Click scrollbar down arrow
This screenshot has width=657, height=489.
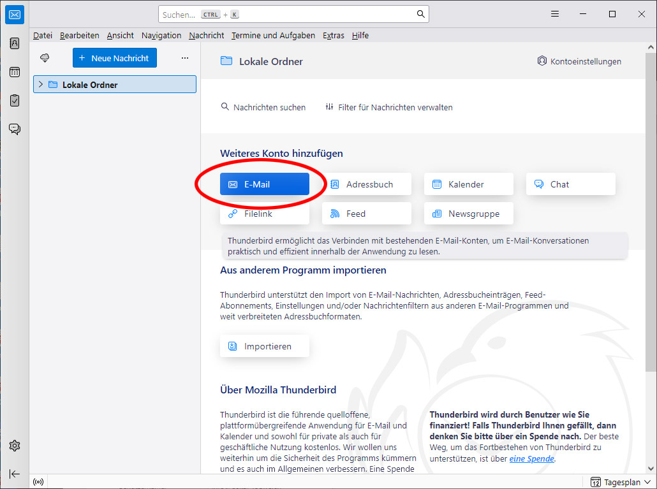pyautogui.click(x=651, y=469)
